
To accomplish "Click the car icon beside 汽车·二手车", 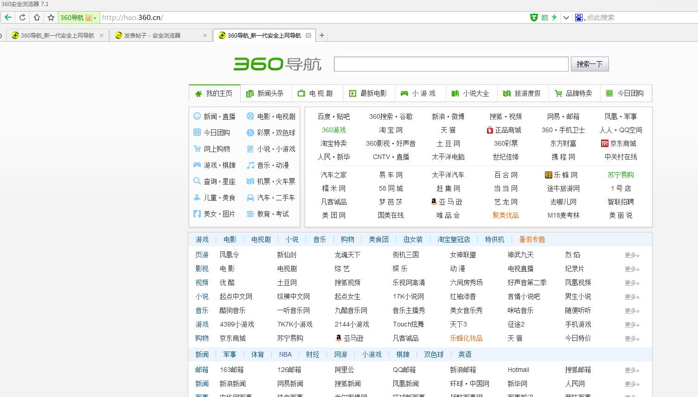I will (x=250, y=198).
